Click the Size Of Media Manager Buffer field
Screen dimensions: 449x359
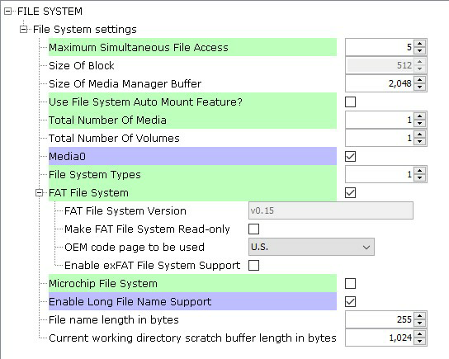380,83
